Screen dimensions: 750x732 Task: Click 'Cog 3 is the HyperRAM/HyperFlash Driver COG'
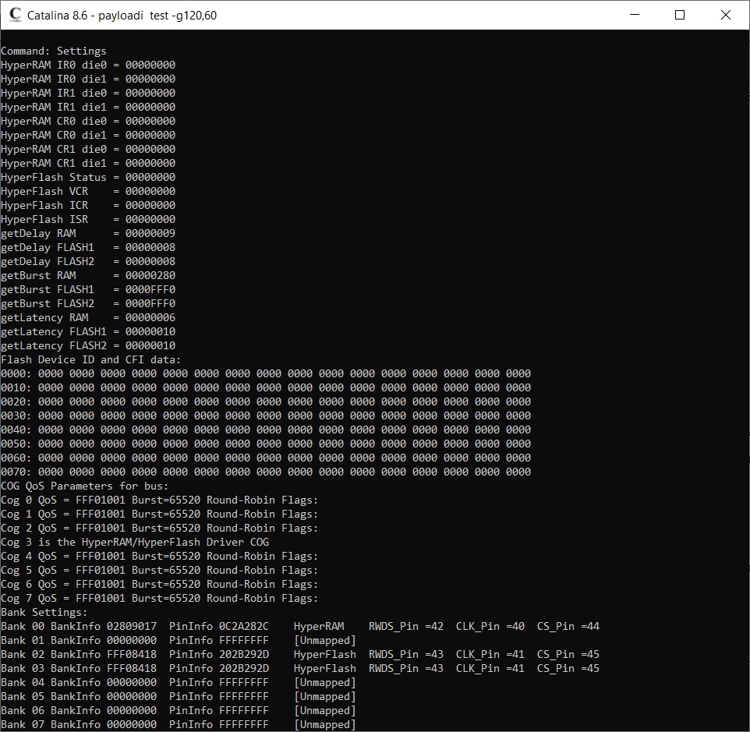click(x=135, y=543)
